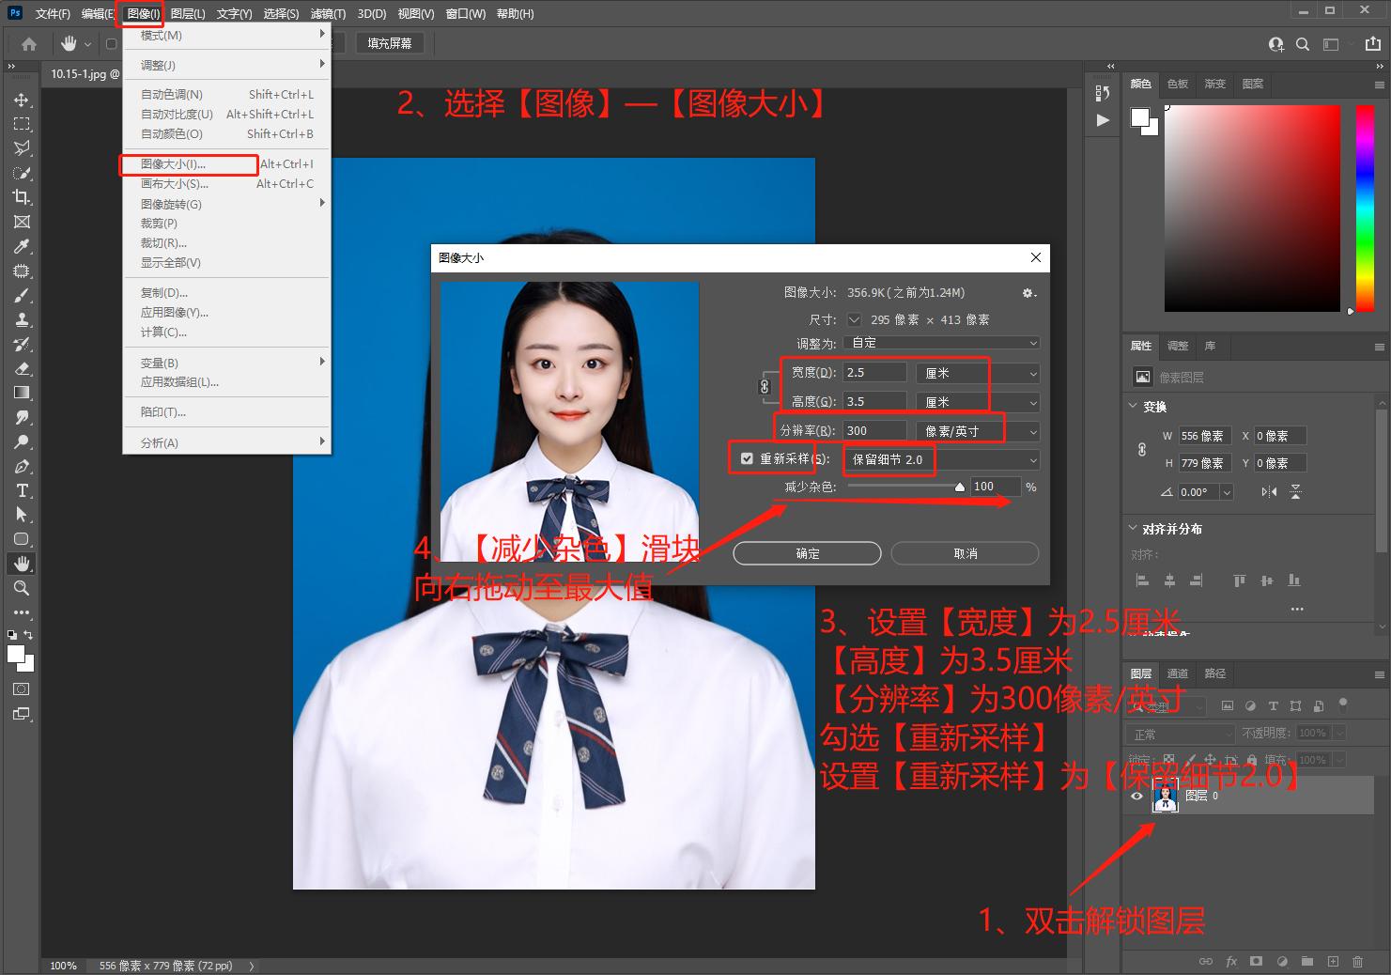1391x975 pixels.
Task: Open the 保留细节 2.0 resample dropdown
Action: [x=943, y=459]
